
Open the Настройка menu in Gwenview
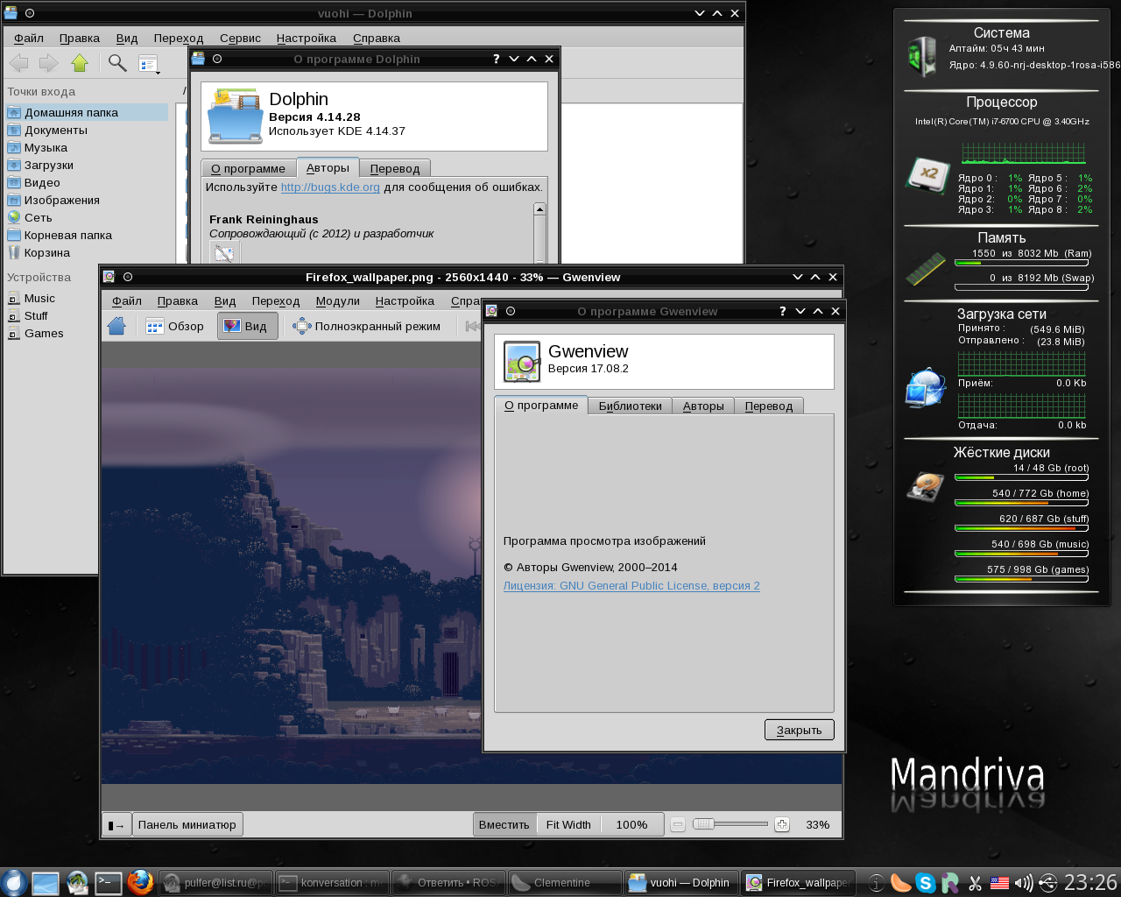coord(405,300)
